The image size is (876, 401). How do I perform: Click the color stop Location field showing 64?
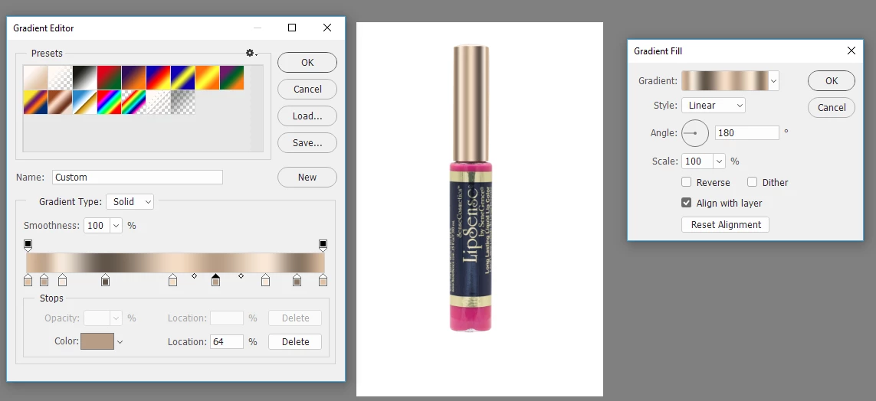[227, 341]
